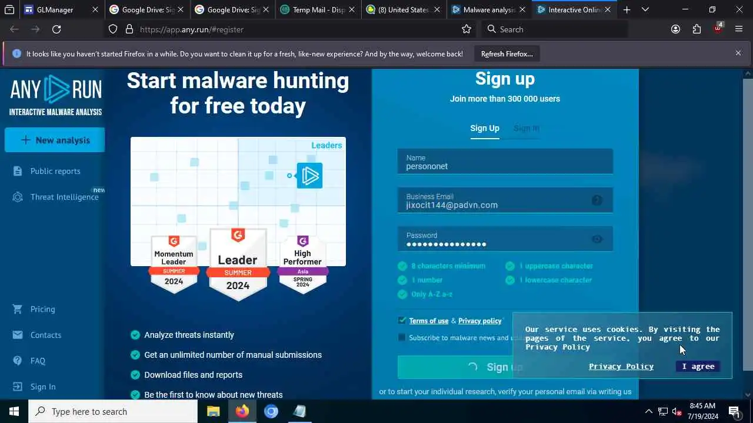This screenshot has height=423, width=753.
Task: Click the volume icon in system tray
Action: pos(677,411)
